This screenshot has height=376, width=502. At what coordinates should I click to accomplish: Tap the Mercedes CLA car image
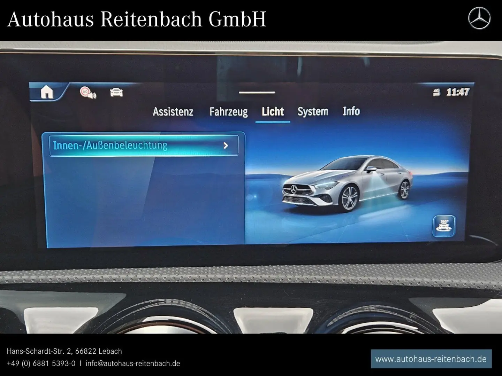click(x=347, y=183)
